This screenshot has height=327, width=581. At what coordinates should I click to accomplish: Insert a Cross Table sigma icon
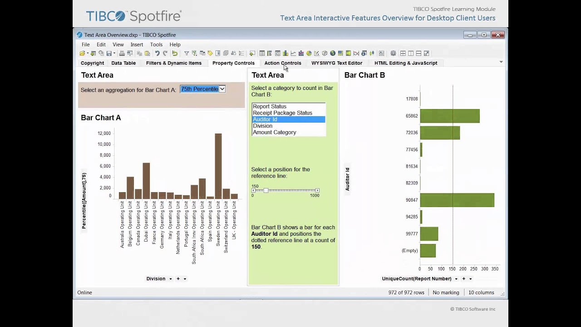coord(270,53)
